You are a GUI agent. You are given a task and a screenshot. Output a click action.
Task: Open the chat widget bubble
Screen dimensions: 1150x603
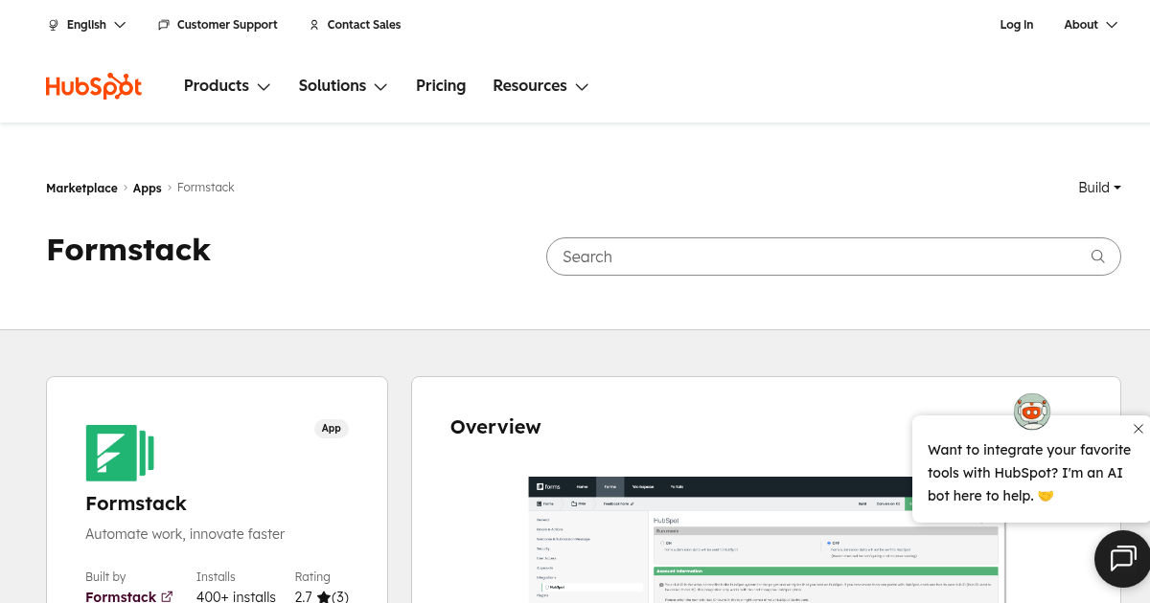coord(1122,558)
